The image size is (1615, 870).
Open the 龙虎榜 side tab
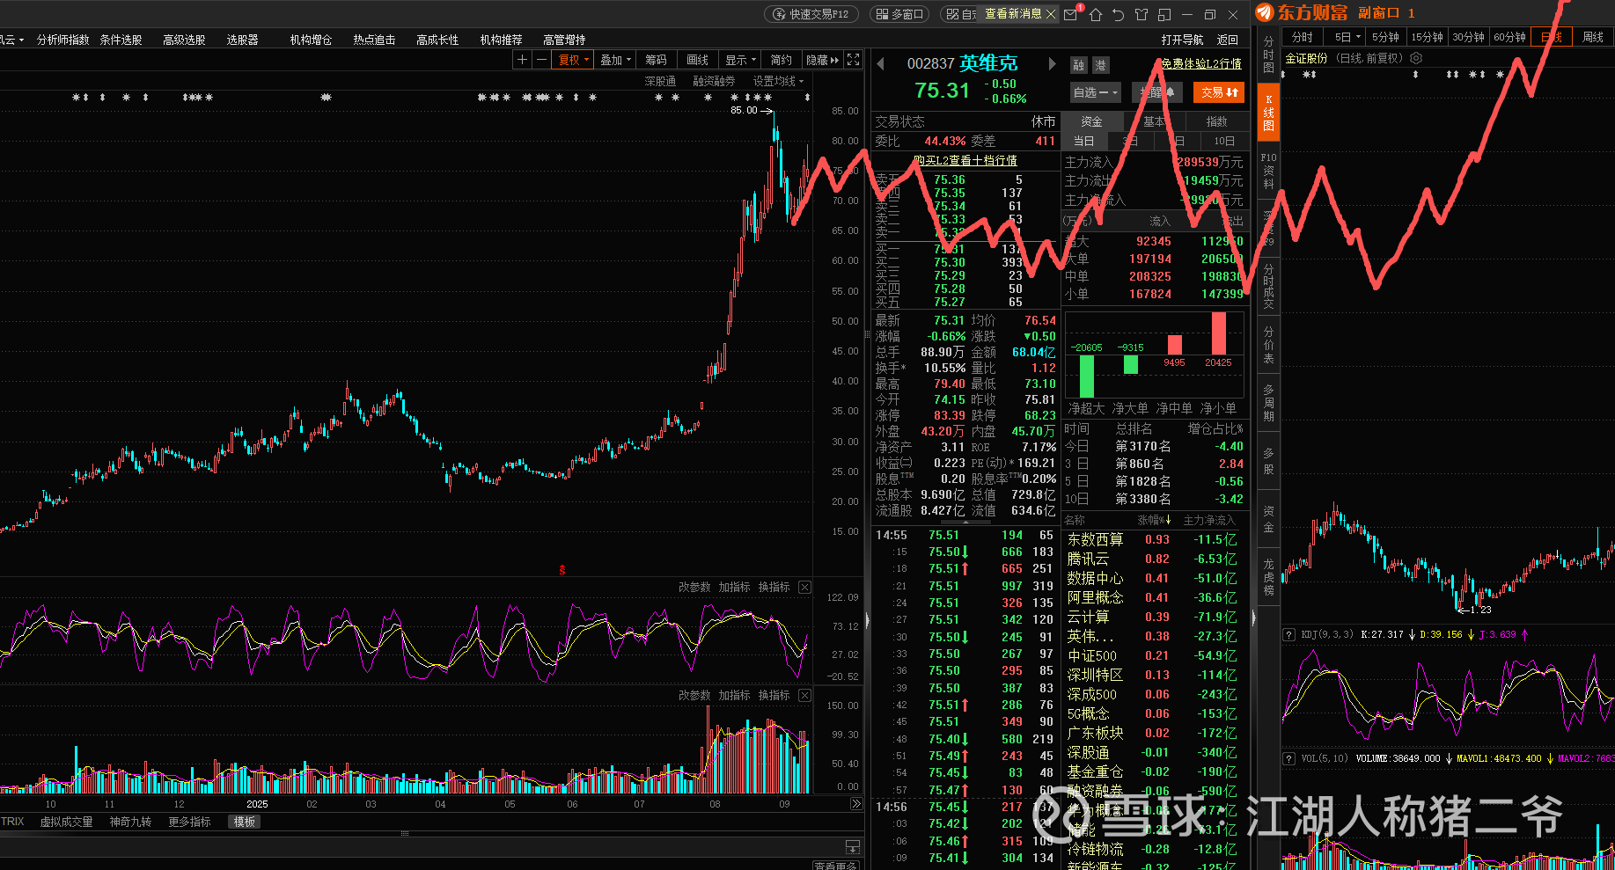[1268, 576]
